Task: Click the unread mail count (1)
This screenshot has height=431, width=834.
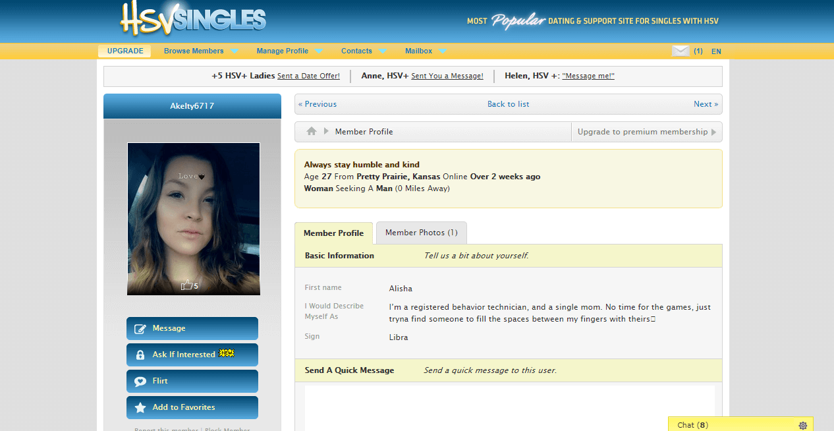Action: [698, 51]
